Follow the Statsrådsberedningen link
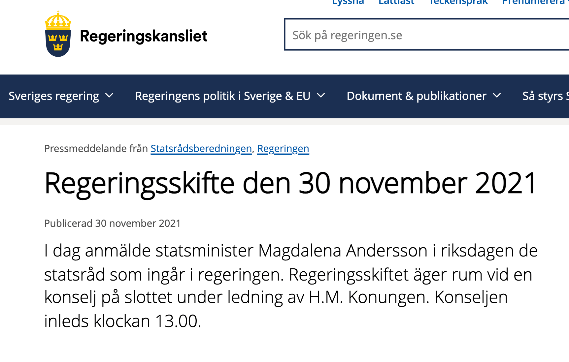This screenshot has height=362, width=569. tap(201, 149)
